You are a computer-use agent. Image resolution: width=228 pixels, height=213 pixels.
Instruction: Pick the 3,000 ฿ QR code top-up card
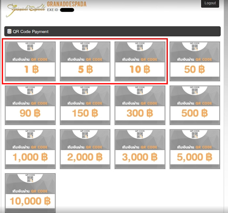pos(140,149)
